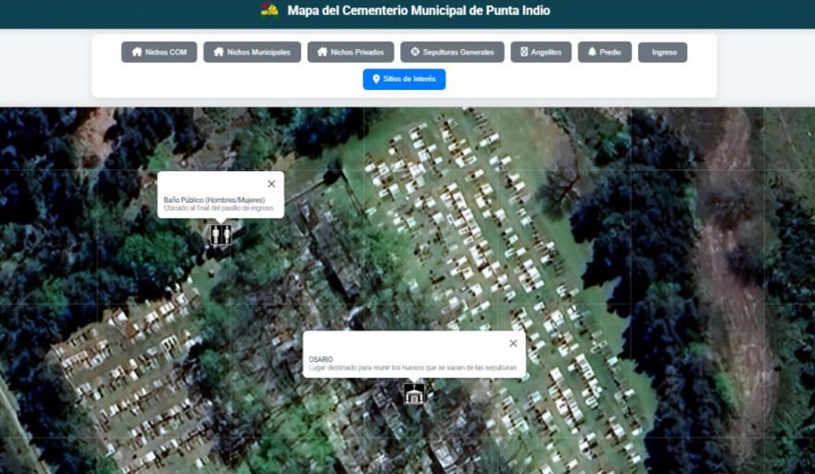Click the icon on the Angelitos button
Screen dimensions: 815x474
[x=524, y=53]
